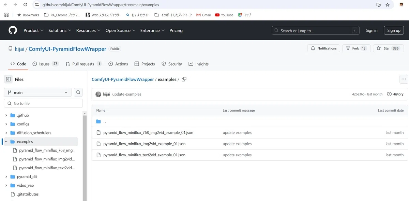This screenshot has width=409, height=201.
Task: Open the Bookmarks star folder
Action: (28, 15)
